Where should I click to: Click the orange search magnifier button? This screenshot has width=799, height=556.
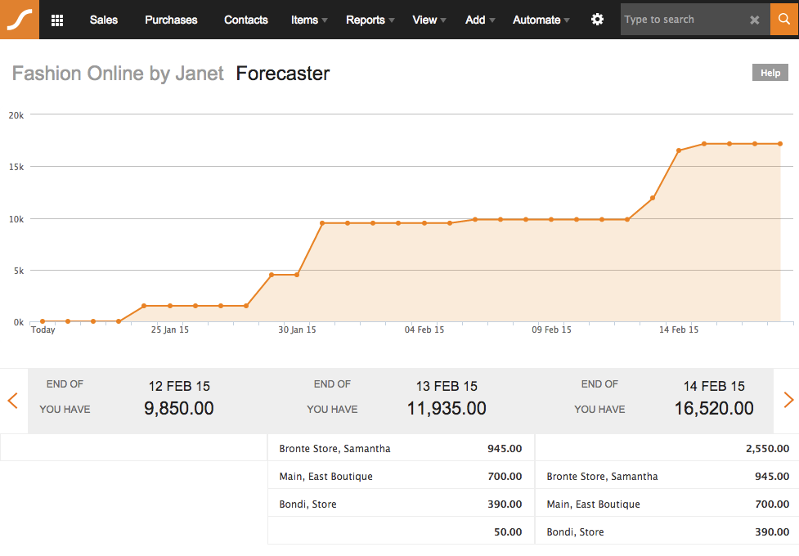click(x=784, y=20)
